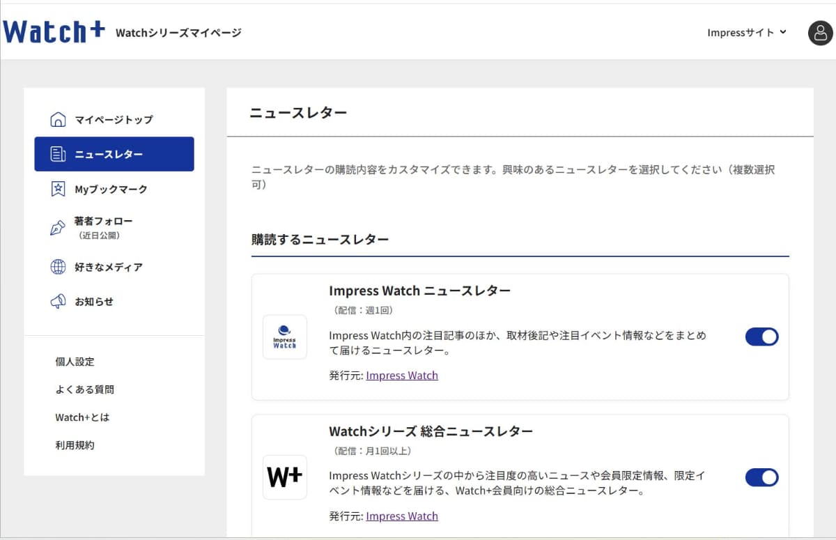Follow the Impress Watch 発行元 link

click(x=402, y=375)
